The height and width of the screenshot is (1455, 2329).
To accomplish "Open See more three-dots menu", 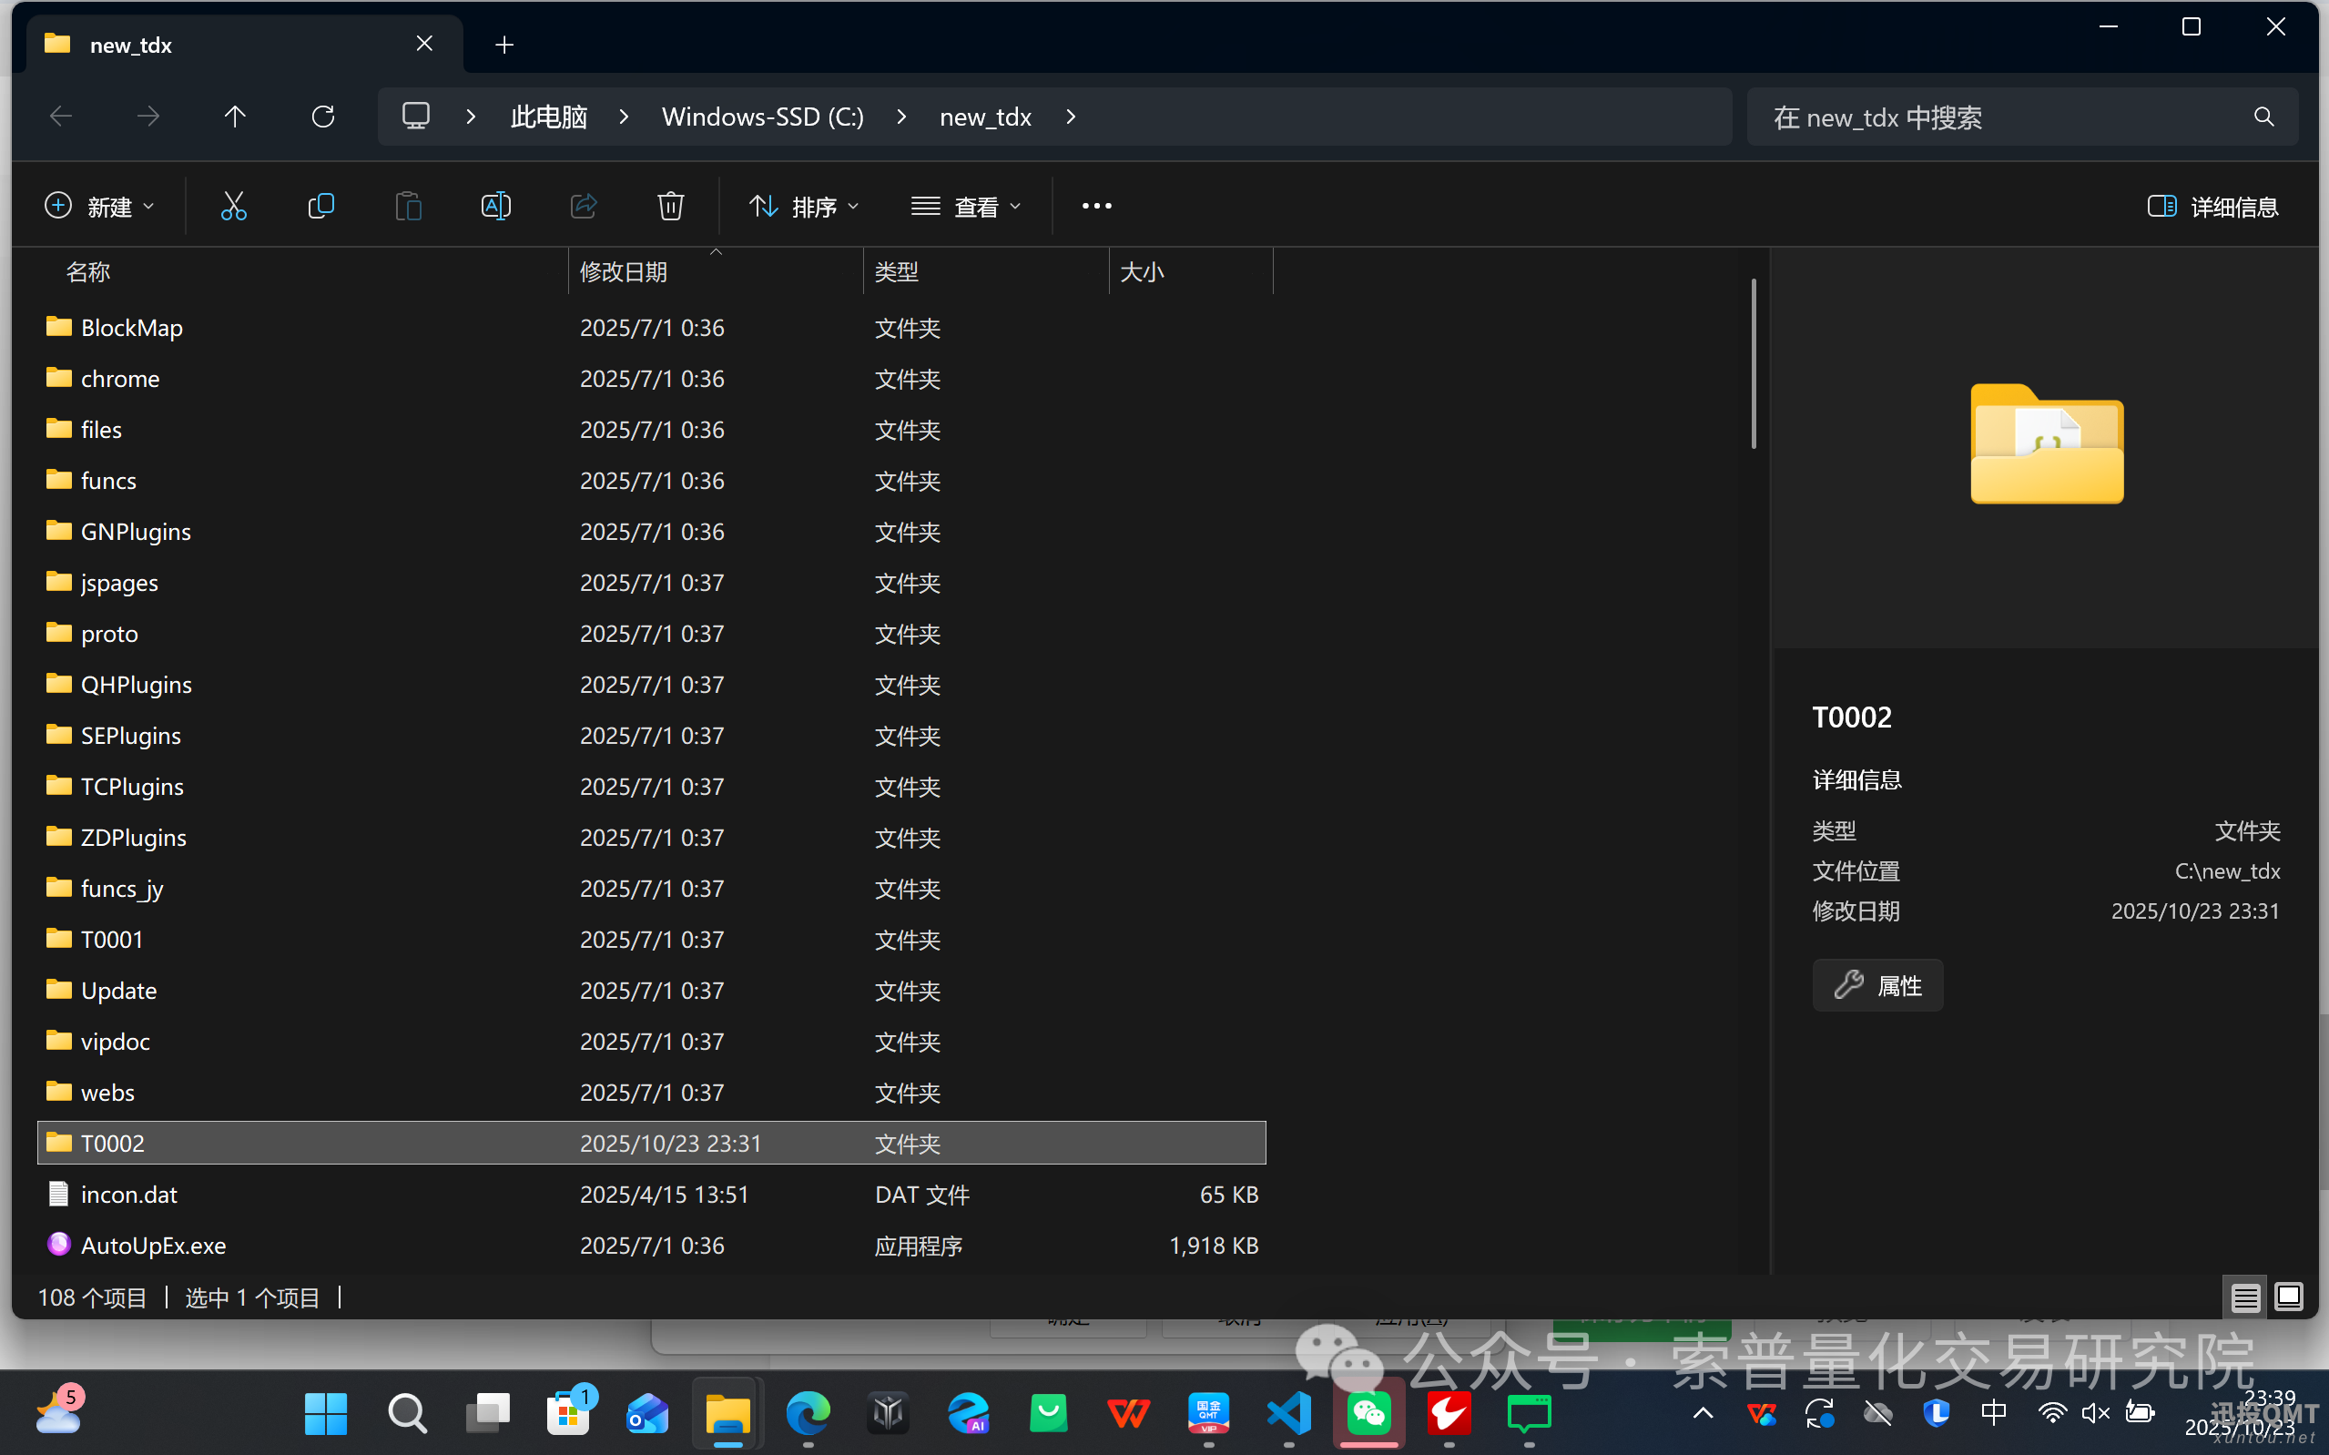I will 1095,206.
